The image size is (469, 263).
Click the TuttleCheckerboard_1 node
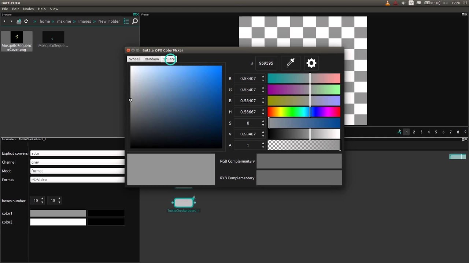[x=184, y=202]
